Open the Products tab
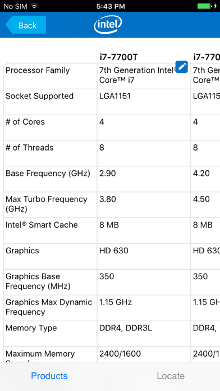220x391 pixels. (49, 376)
